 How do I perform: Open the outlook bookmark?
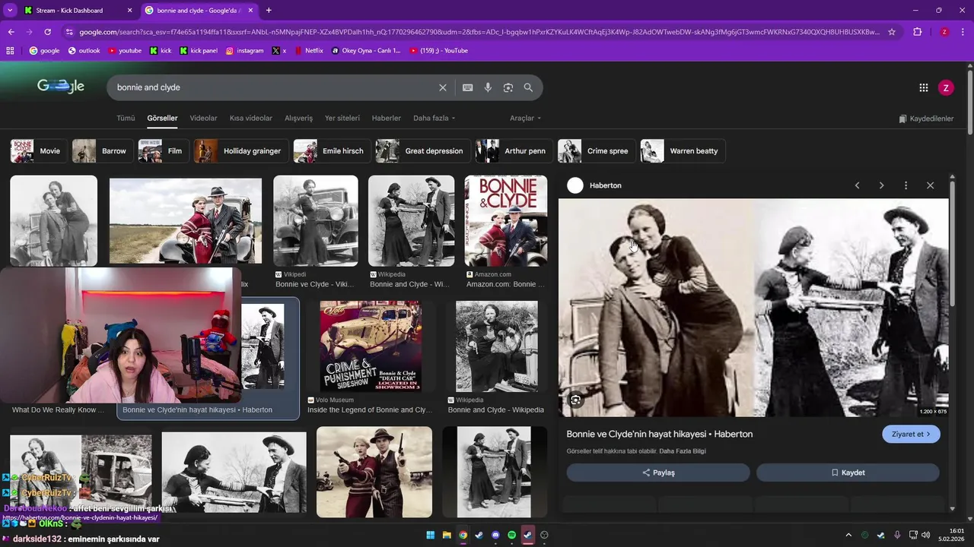coord(84,51)
